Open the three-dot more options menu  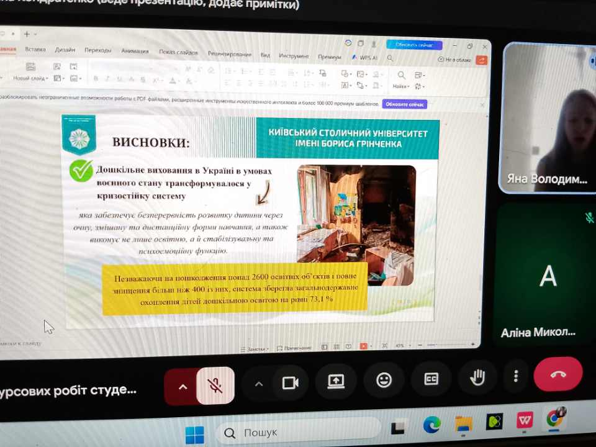[x=515, y=376]
